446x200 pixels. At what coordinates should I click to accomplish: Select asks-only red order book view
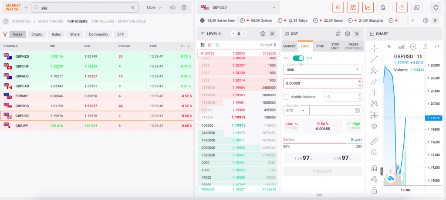(x=210, y=45)
